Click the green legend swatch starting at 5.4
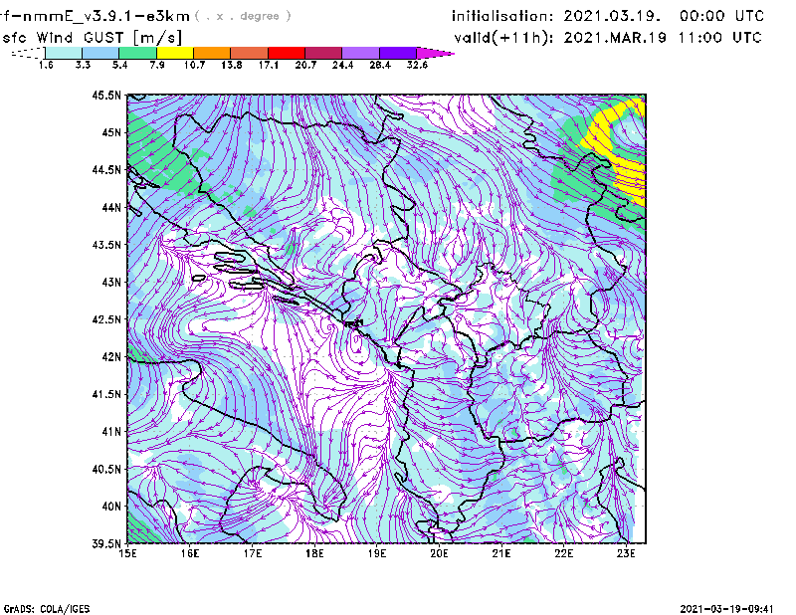The image size is (796, 615). coord(137,53)
